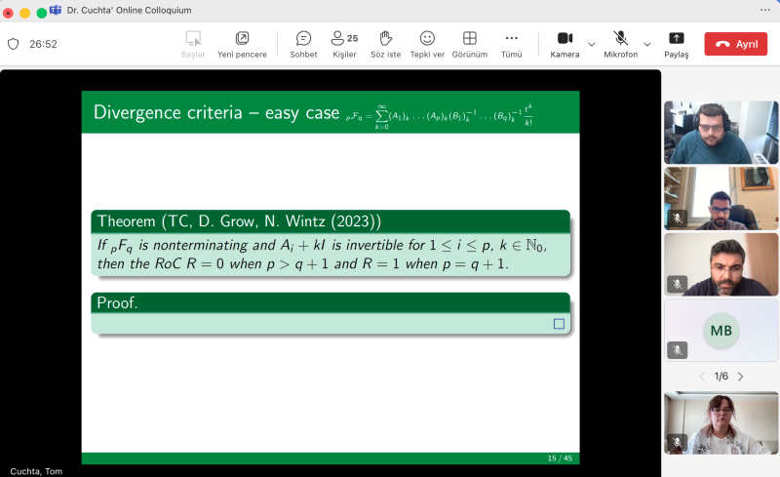Click the shield security icon

click(x=14, y=44)
